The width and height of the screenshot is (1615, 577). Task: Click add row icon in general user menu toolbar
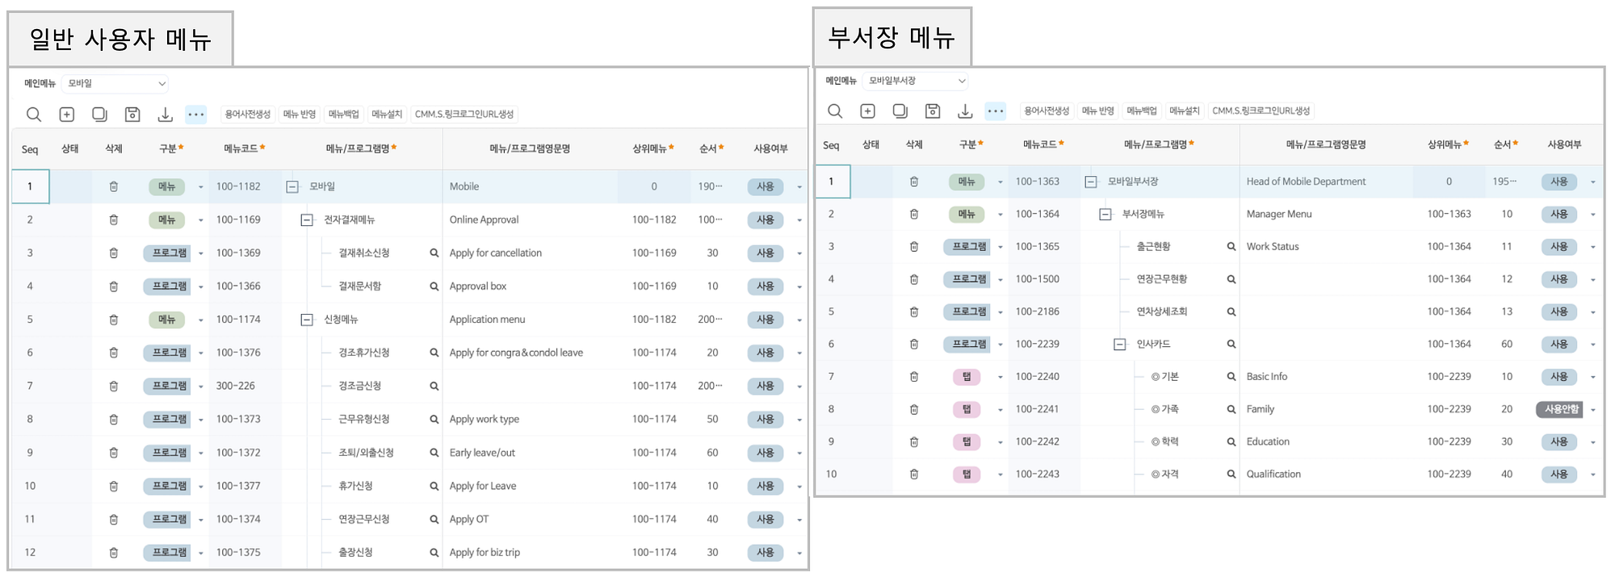67,115
